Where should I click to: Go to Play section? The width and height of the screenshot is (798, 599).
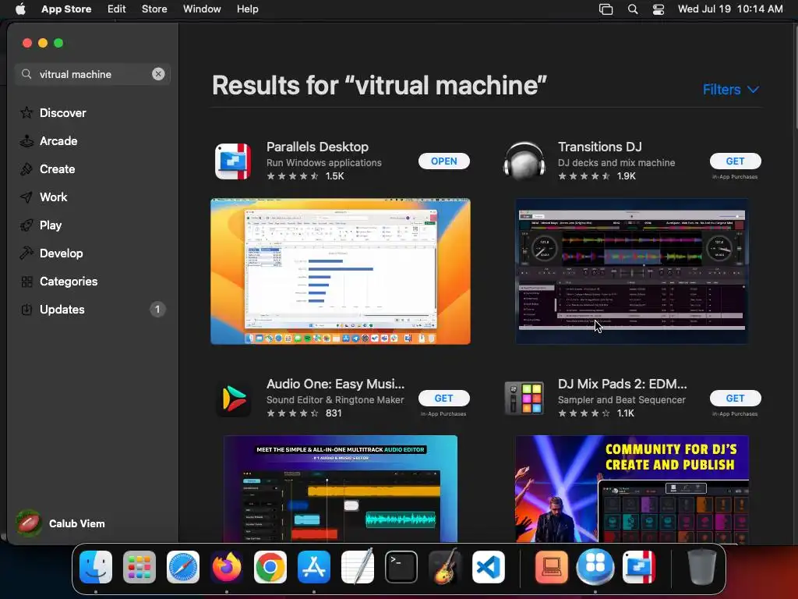(x=51, y=225)
